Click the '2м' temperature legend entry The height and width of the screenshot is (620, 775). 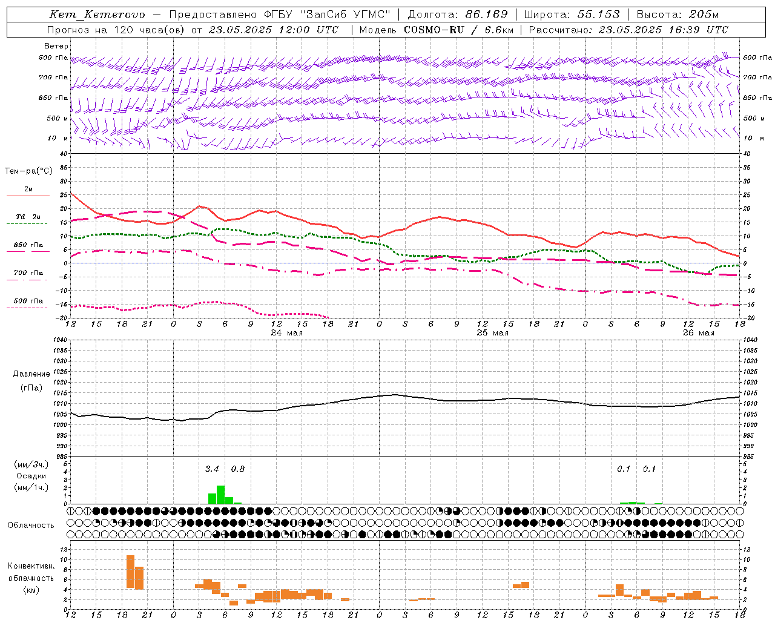[x=28, y=189]
